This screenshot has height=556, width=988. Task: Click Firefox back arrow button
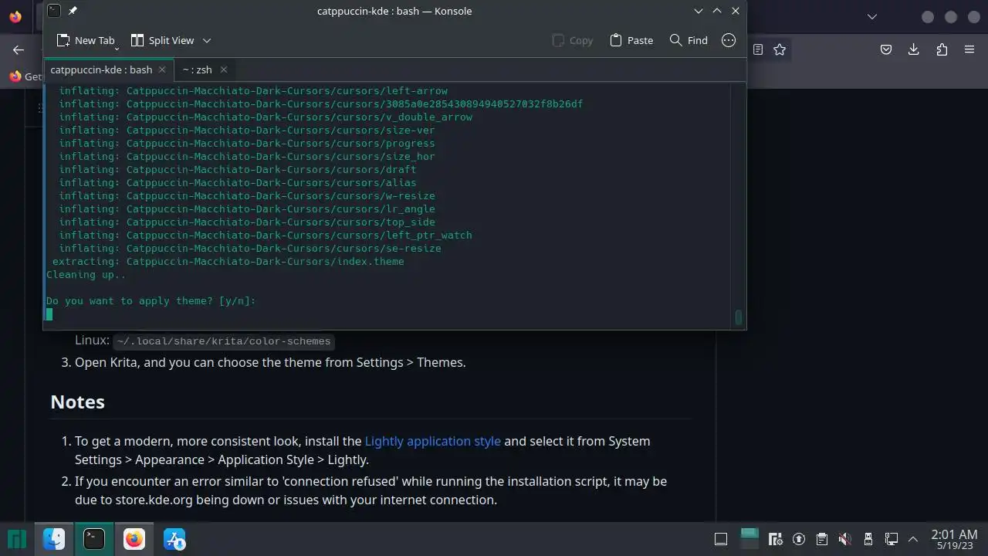[x=19, y=49]
